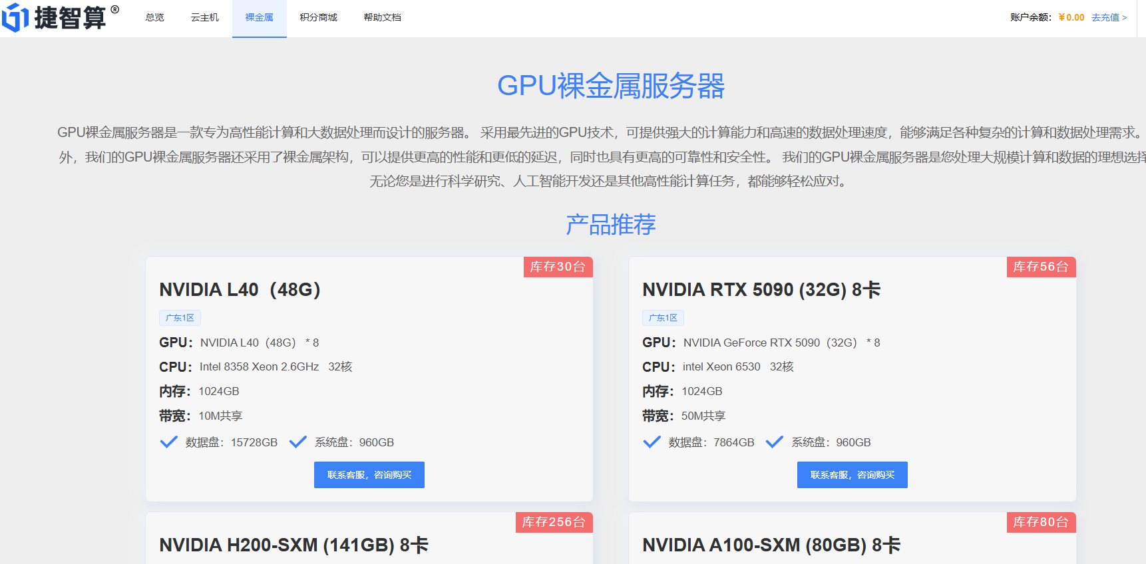This screenshot has width=1146, height=564.
Task: Click the 广东1区 tag on L40 card
Action: [x=180, y=318]
